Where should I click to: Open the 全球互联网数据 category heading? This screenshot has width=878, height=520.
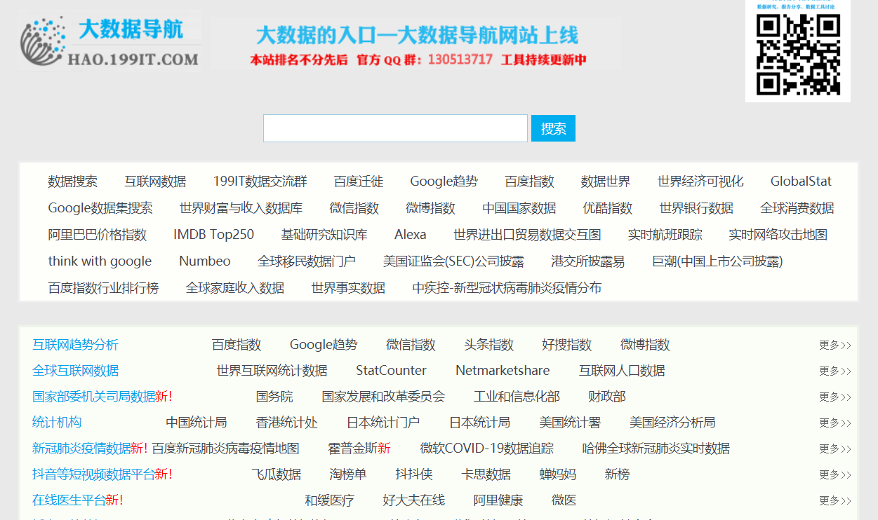pos(76,371)
